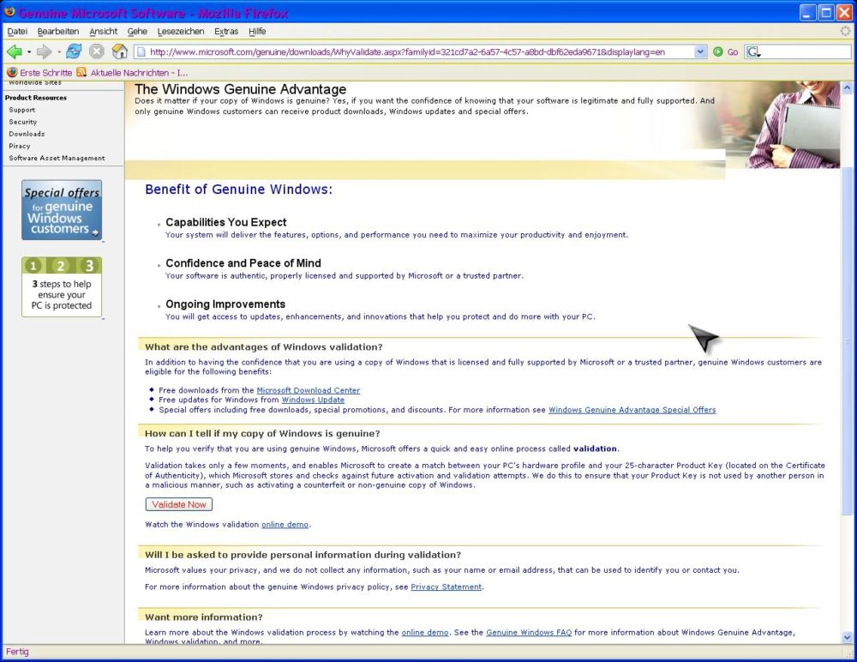Go to the Home page icon
The width and height of the screenshot is (857, 662).
(x=120, y=51)
